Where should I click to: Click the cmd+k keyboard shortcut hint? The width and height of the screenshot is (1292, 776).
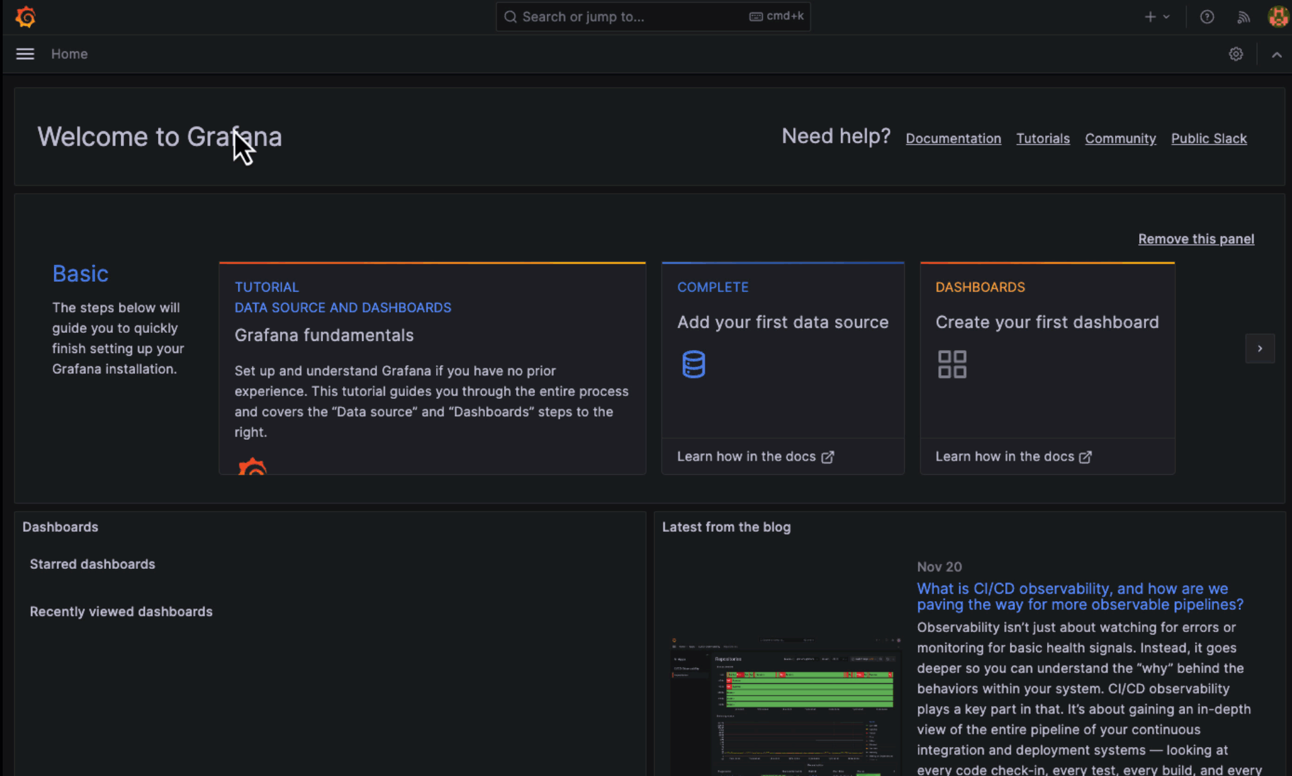click(x=776, y=16)
